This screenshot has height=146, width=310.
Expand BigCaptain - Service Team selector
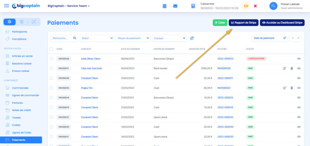[69, 6]
